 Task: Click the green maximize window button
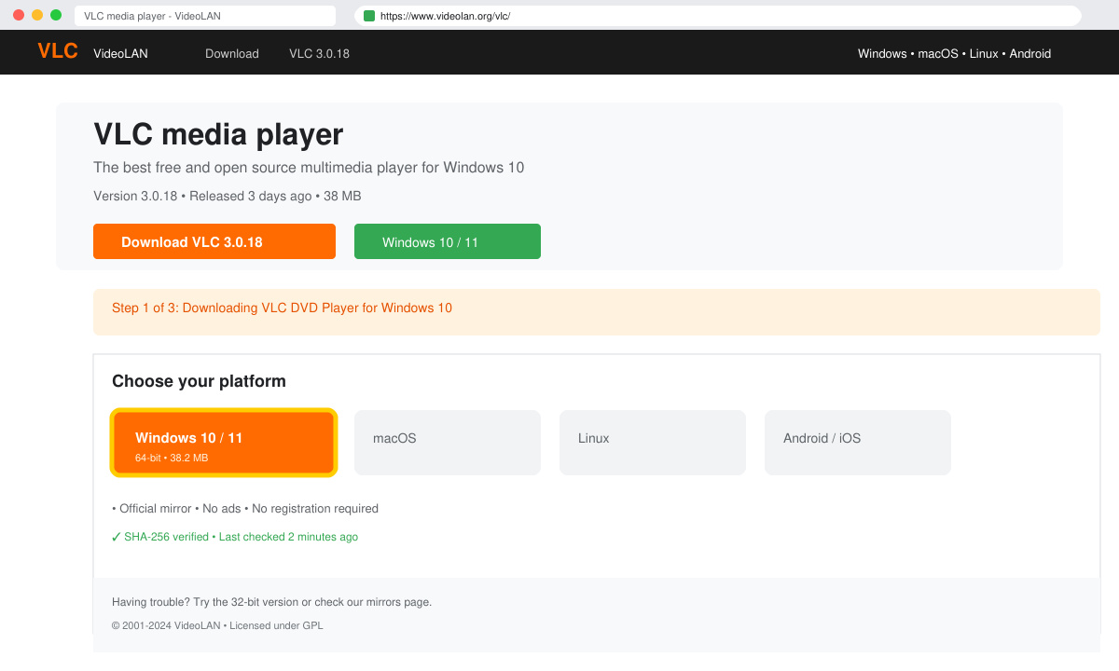(x=56, y=15)
